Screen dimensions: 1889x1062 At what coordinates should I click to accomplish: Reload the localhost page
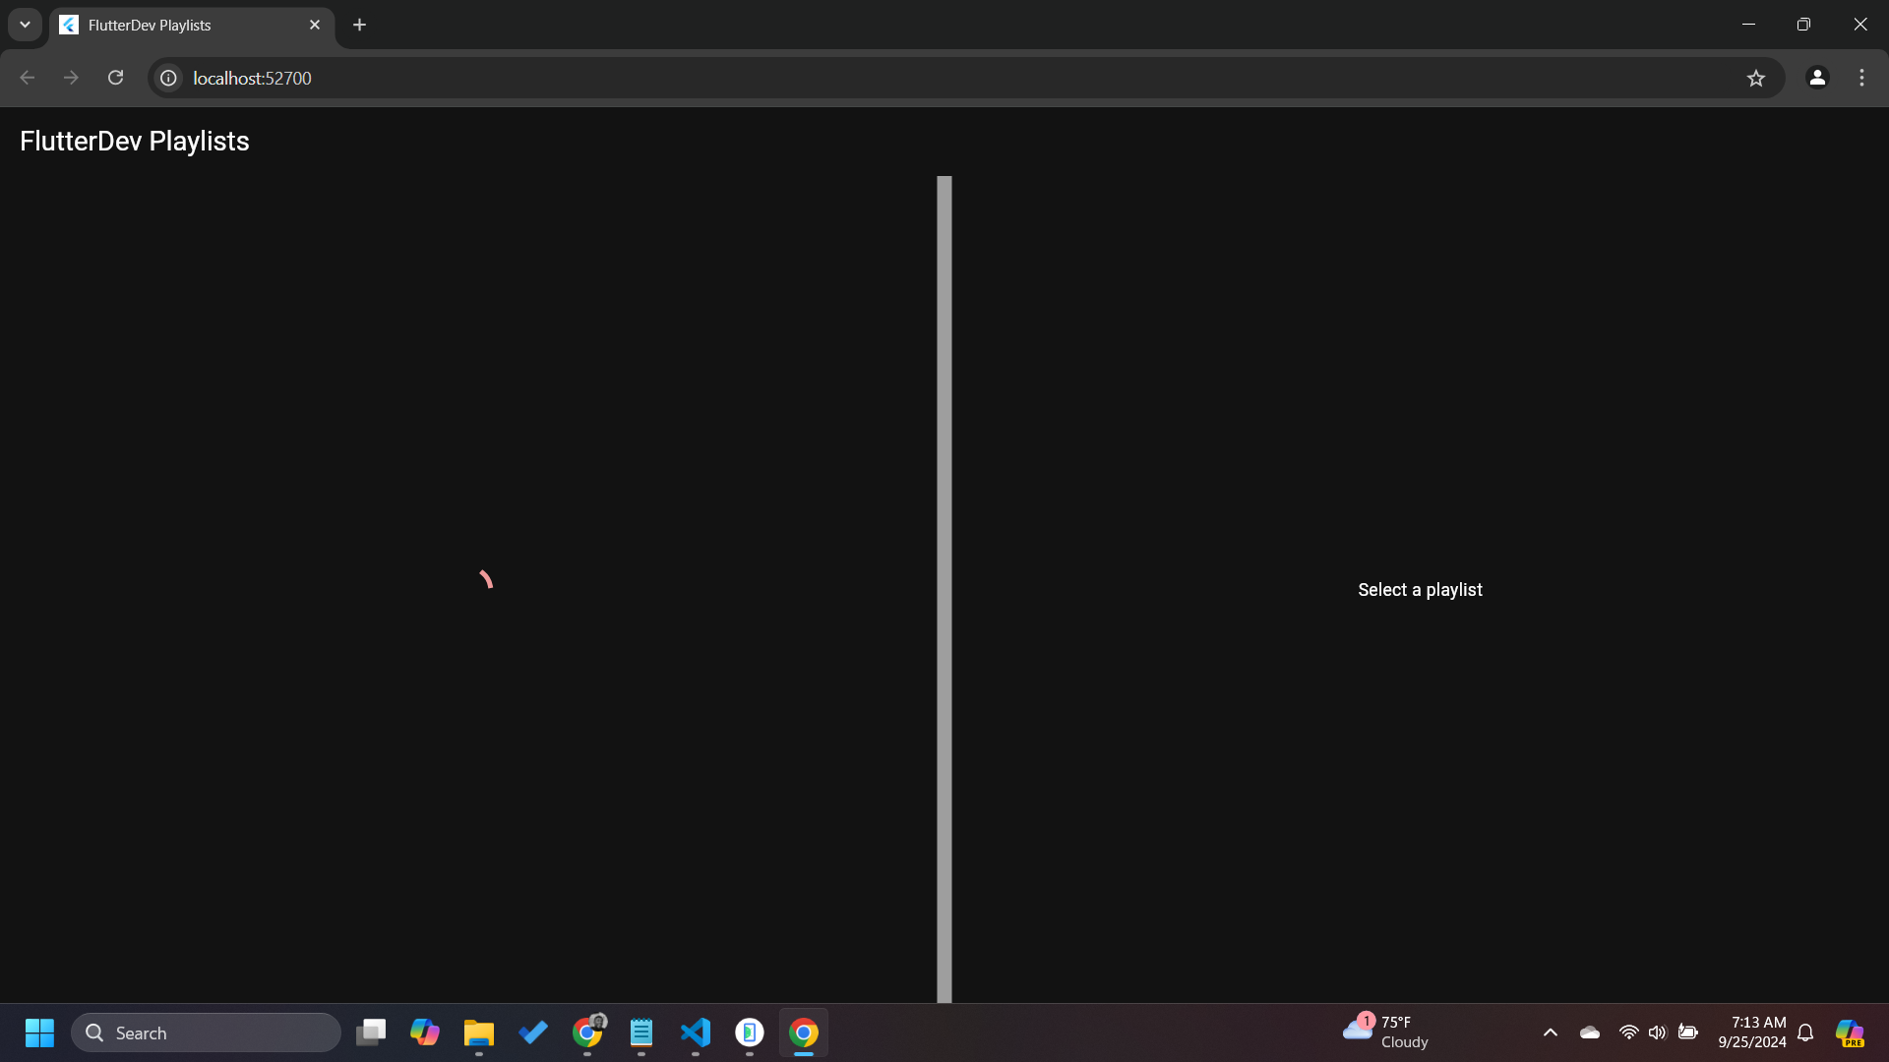point(115,78)
